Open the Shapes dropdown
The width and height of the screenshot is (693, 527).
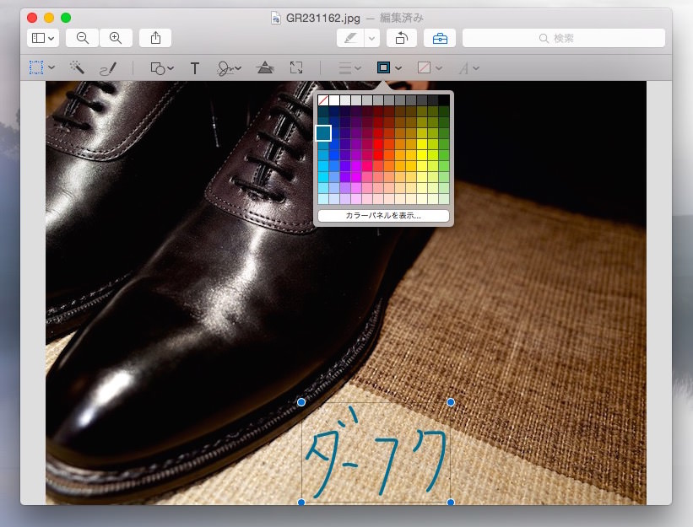click(x=162, y=68)
